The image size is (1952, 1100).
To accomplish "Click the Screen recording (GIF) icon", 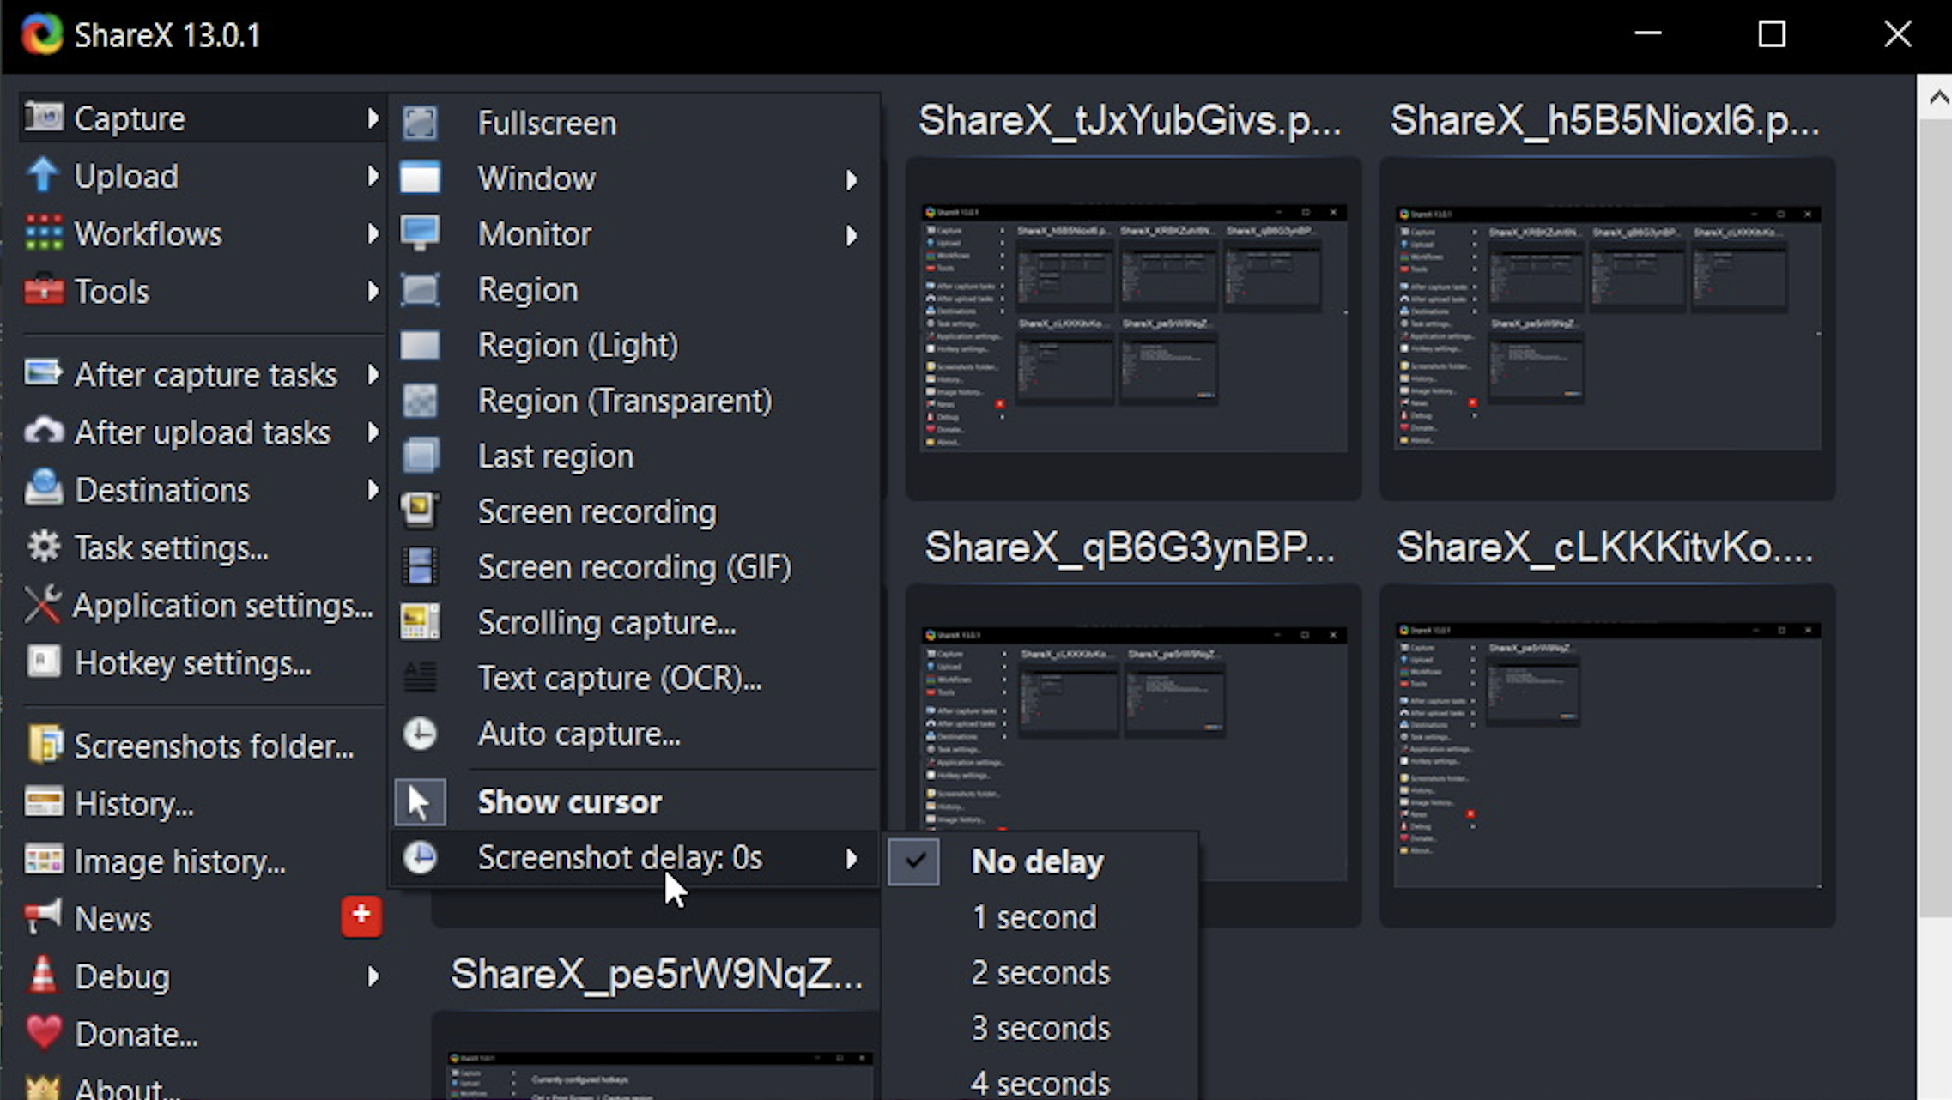I will (420, 567).
